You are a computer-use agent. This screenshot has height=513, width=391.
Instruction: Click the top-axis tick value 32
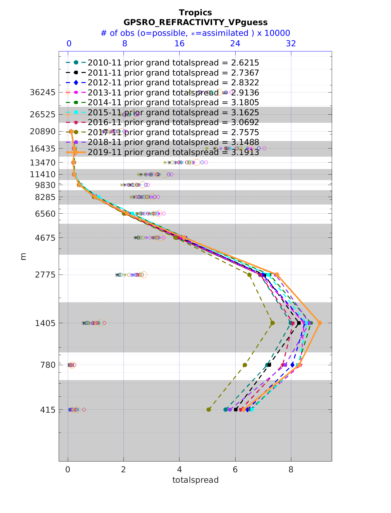291,44
